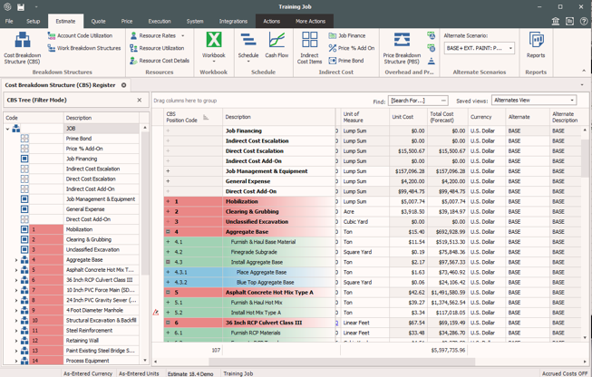Open Cost Breakdown Structure (CBS) ribbon icon
Image resolution: width=592 pixels, height=377 pixels.
click(x=22, y=45)
